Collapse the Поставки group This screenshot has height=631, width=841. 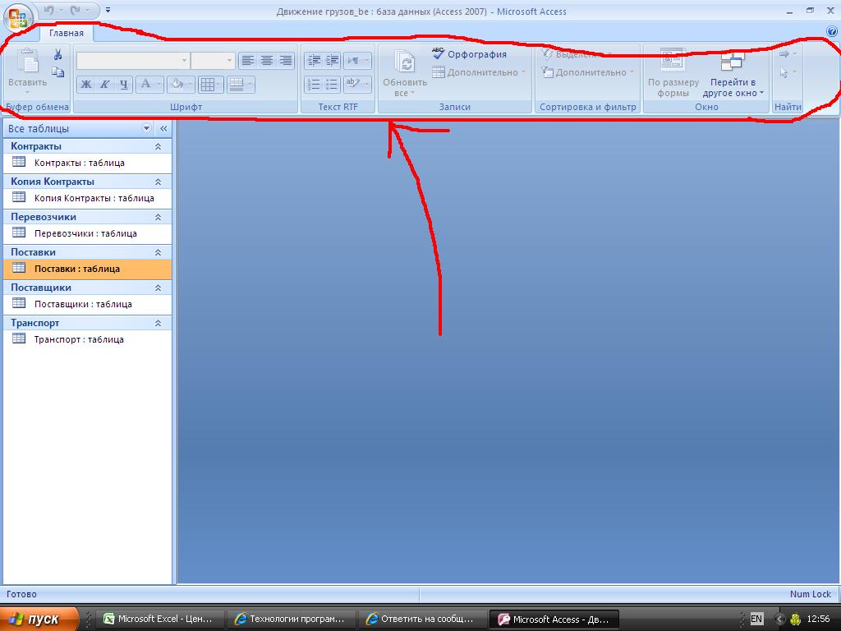(x=158, y=252)
